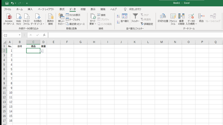Select column M header
This screenshot has width=223, height=125.
(162, 42)
